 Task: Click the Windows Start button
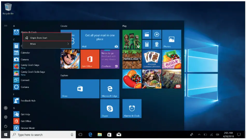(x=5, y=135)
